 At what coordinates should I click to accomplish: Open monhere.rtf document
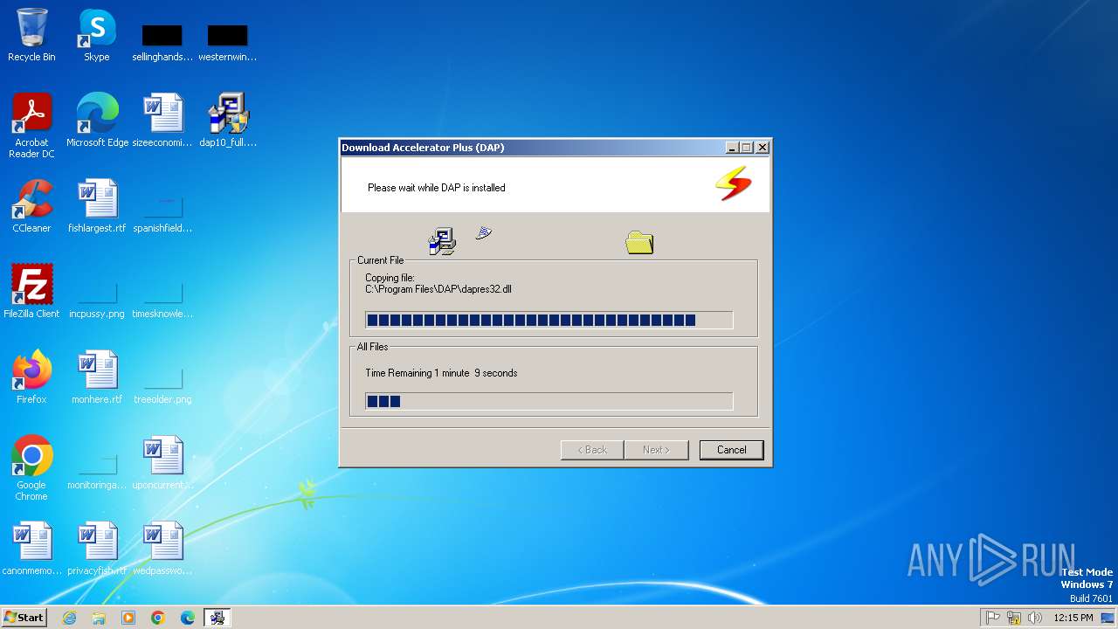click(97, 377)
